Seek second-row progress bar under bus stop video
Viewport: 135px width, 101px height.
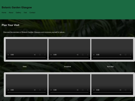point(112,93)
